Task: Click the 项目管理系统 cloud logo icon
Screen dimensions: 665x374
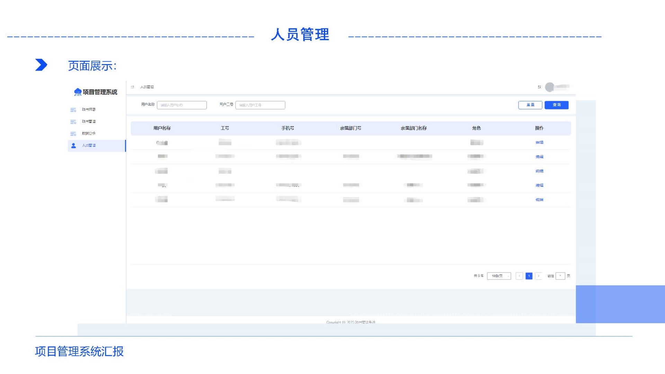Action: click(x=78, y=92)
